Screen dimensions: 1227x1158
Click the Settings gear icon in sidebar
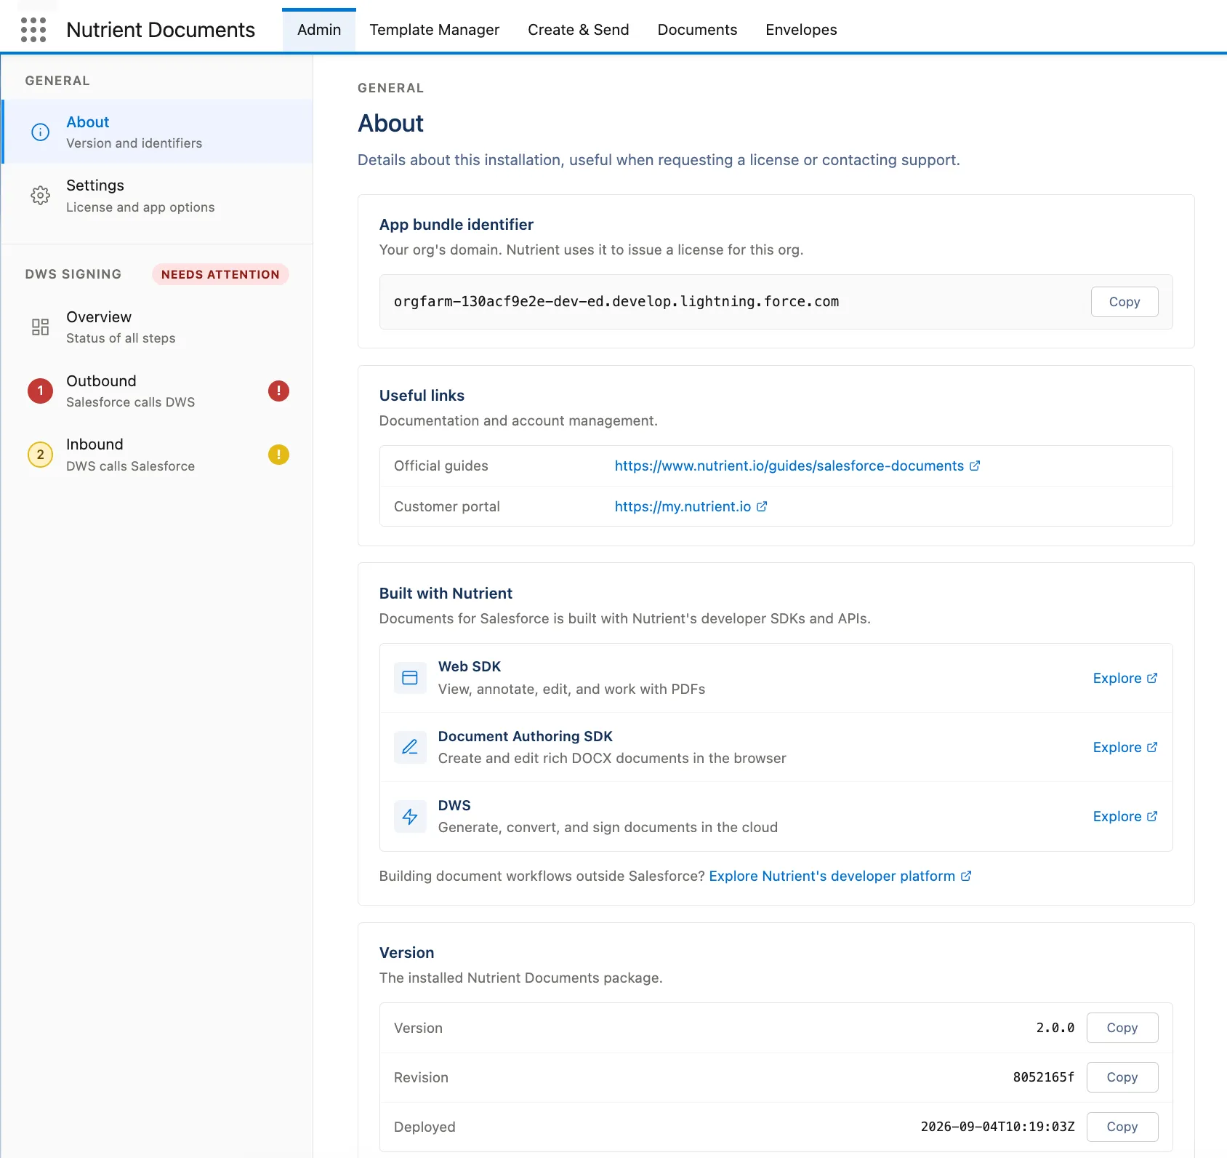[x=41, y=195]
